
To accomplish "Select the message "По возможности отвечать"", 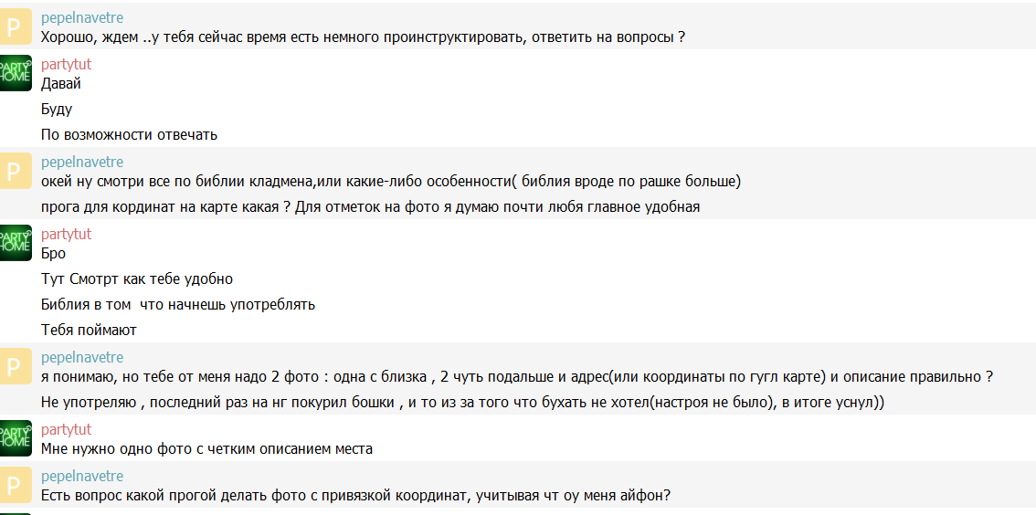I will tap(130, 135).
